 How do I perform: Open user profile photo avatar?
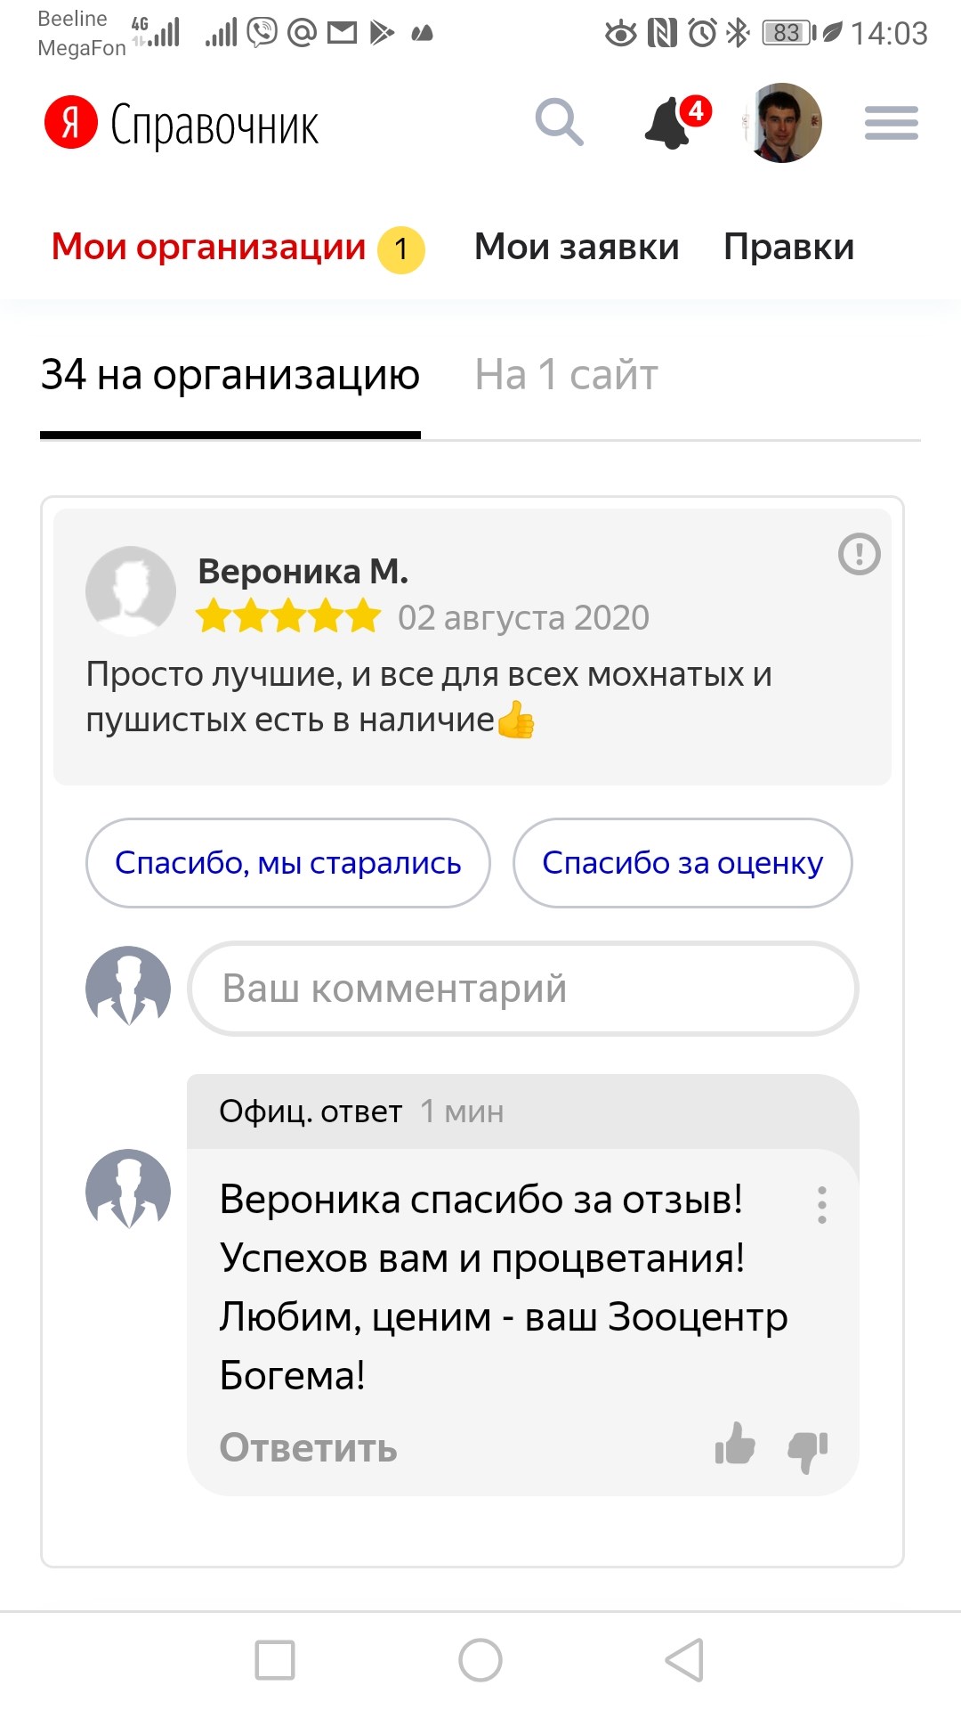[782, 123]
